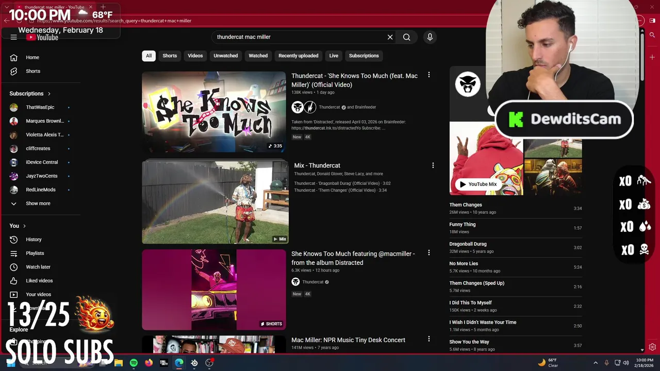This screenshot has width=660, height=371.
Task: Open Liked videos list
Action: (x=38, y=281)
